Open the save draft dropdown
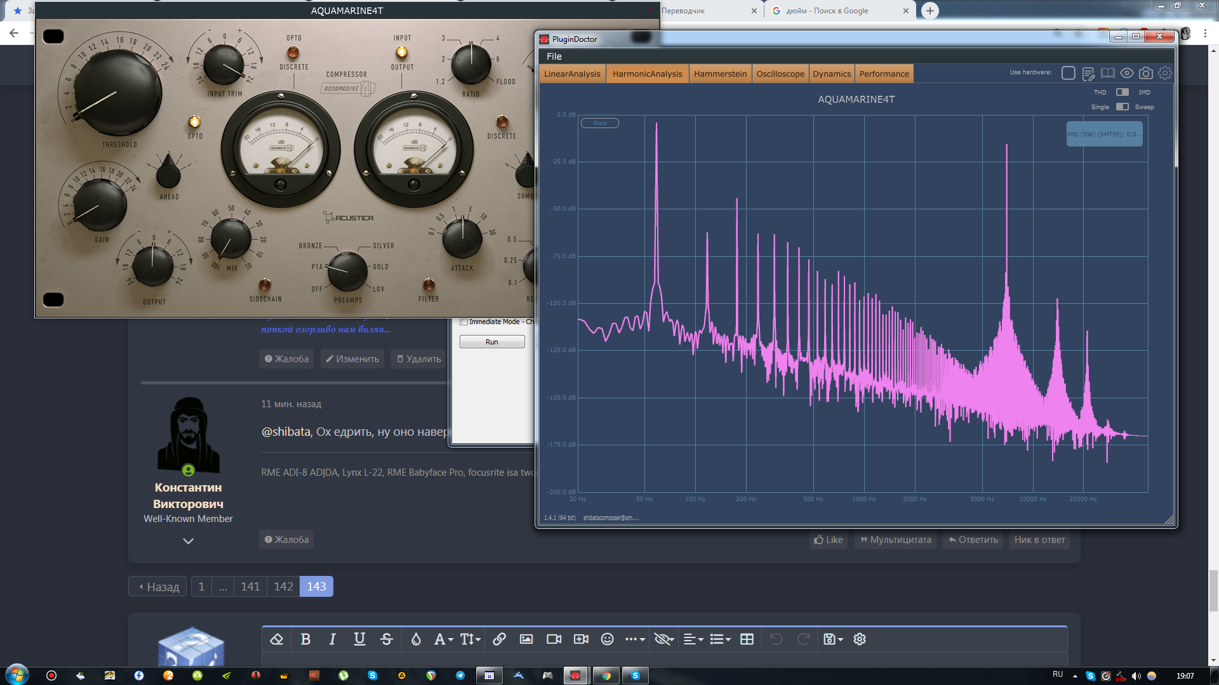The image size is (1219, 685). [x=833, y=639]
